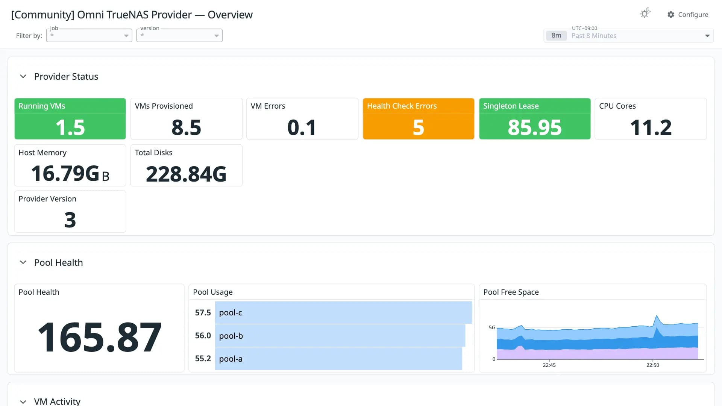
Task: Select the Running VMs stat panel
Action: click(x=70, y=119)
